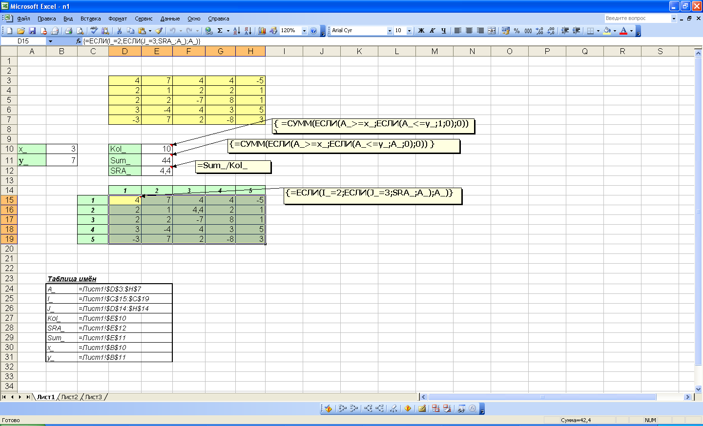703x426 pixels.
Task: Open the Fill Color palette arrow
Action: tap(615, 31)
